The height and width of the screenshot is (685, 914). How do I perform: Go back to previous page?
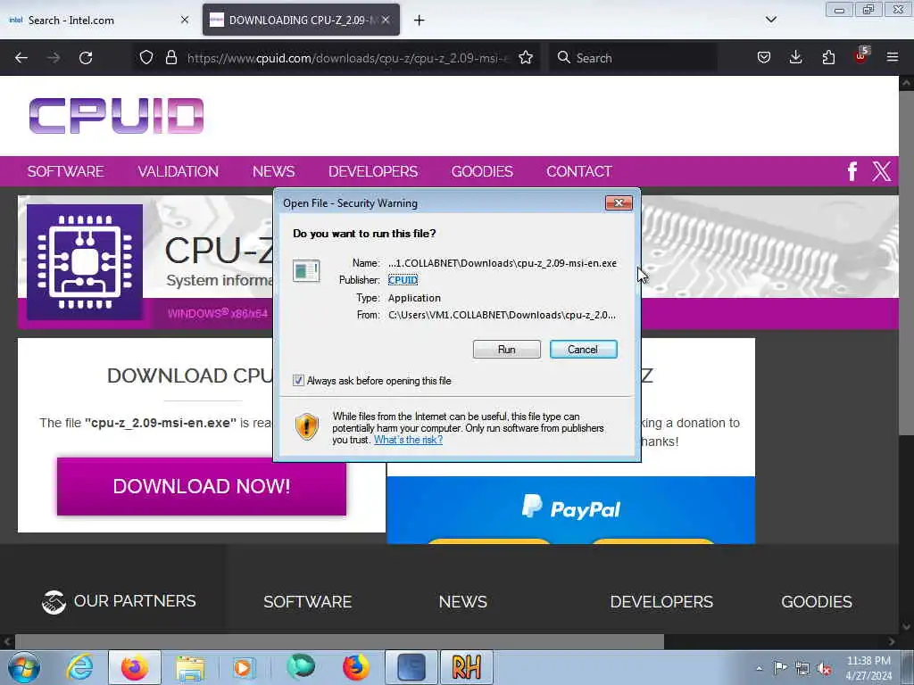(x=21, y=58)
